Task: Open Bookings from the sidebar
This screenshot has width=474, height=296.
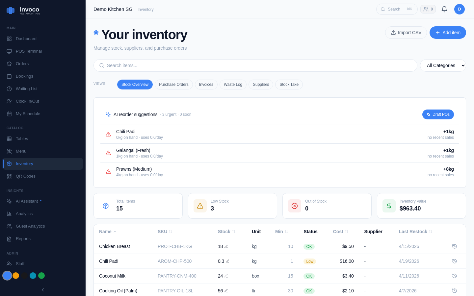Action: pyautogui.click(x=24, y=76)
